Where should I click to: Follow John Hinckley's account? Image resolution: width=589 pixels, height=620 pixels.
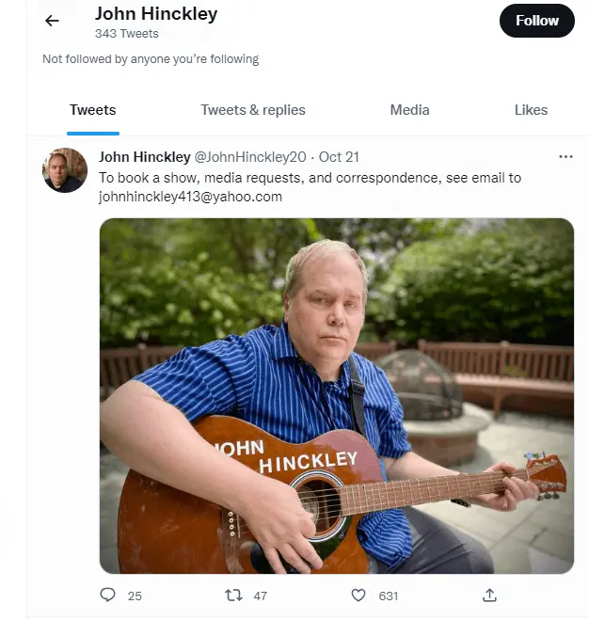536,21
